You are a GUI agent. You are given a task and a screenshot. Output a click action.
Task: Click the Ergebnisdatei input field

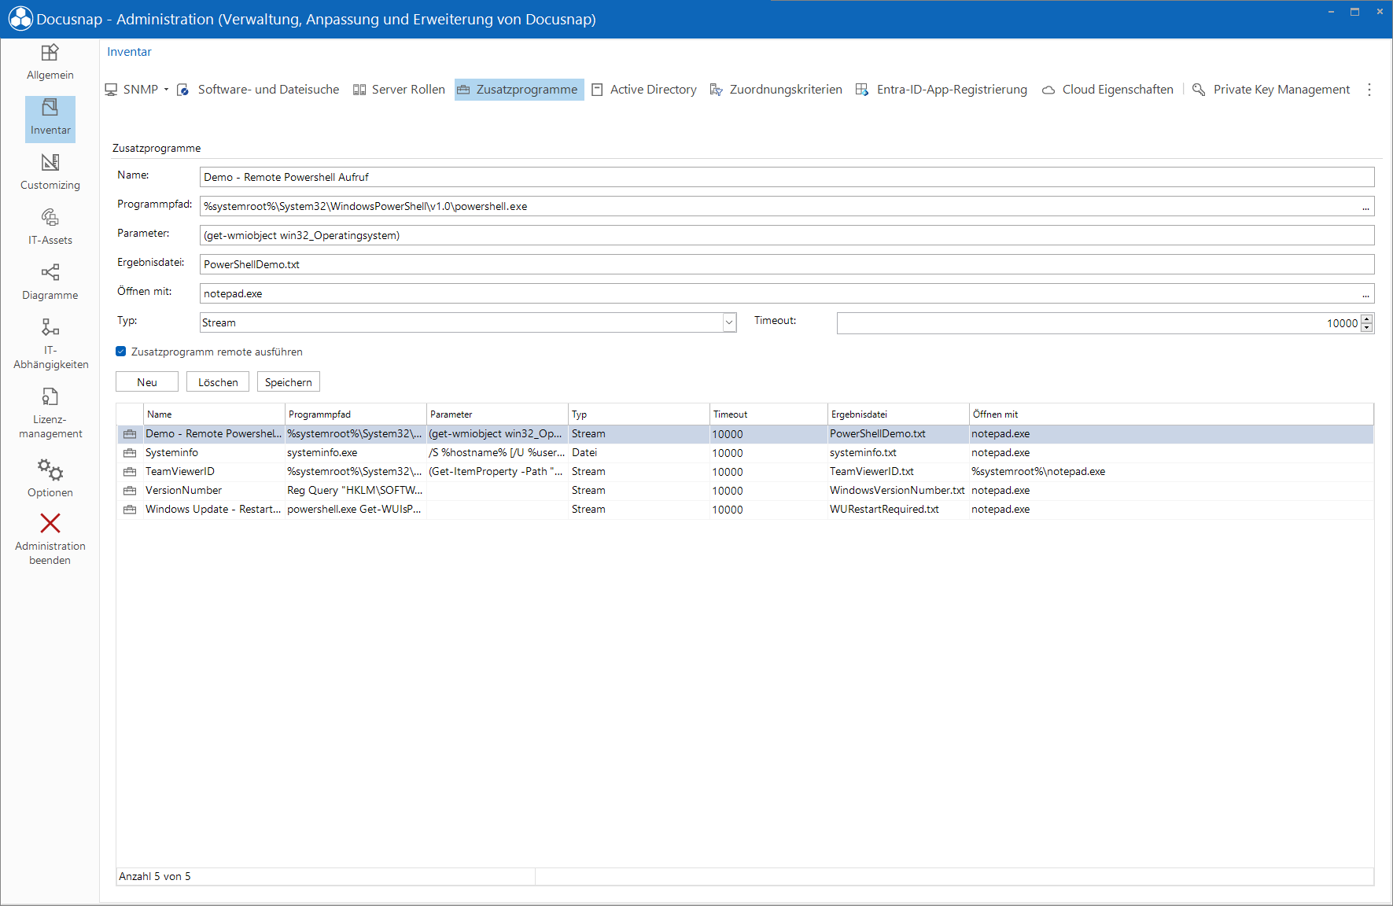click(787, 264)
